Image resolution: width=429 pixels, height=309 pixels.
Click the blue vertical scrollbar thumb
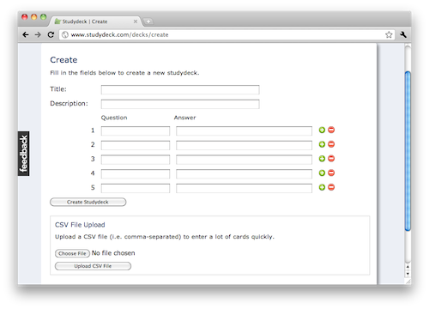click(x=408, y=151)
